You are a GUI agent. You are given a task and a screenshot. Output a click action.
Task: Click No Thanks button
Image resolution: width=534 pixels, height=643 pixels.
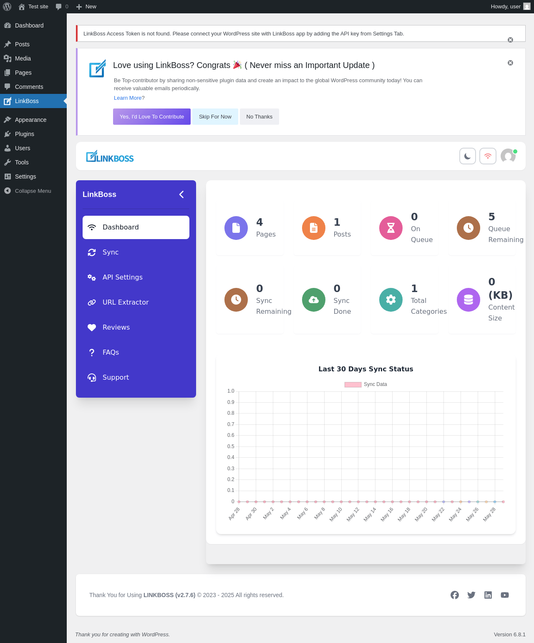point(259,117)
